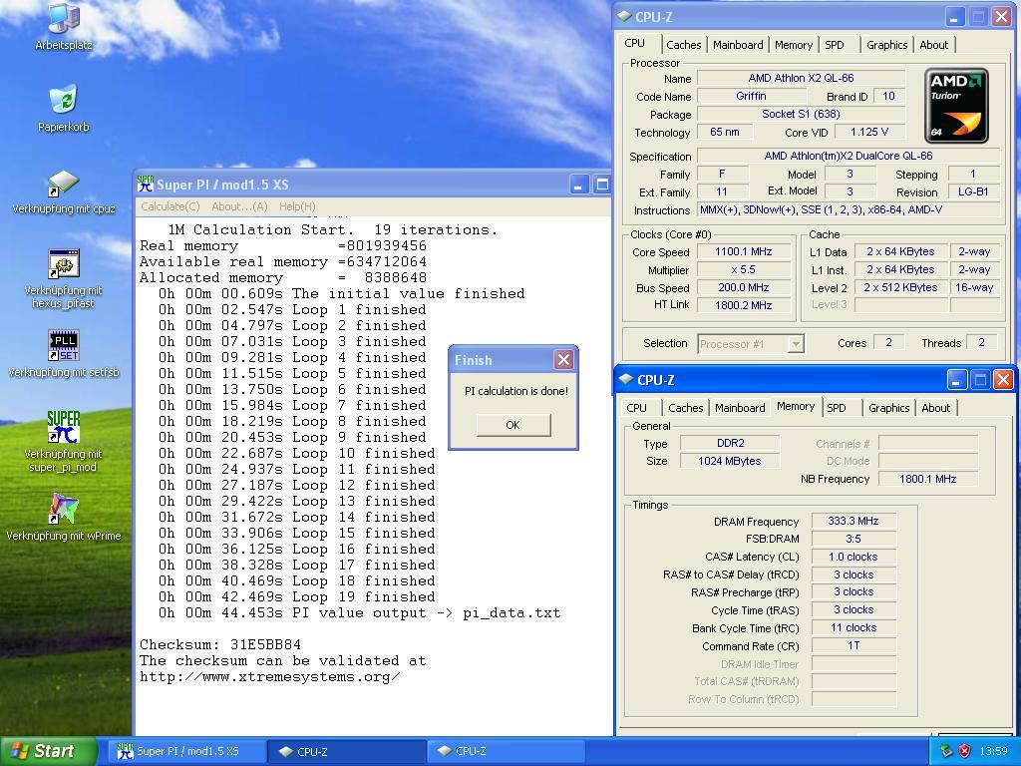
Task: Click the AMD Athlon X2 QL-66 name field
Action: pyautogui.click(x=801, y=78)
